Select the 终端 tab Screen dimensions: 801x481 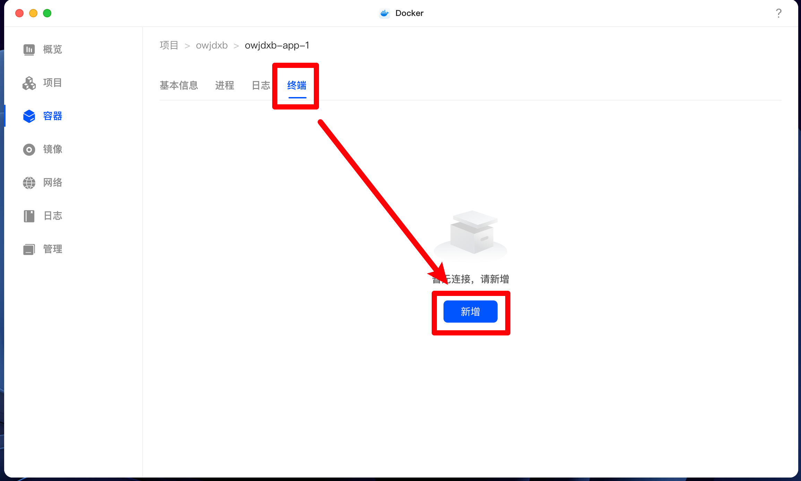(297, 85)
